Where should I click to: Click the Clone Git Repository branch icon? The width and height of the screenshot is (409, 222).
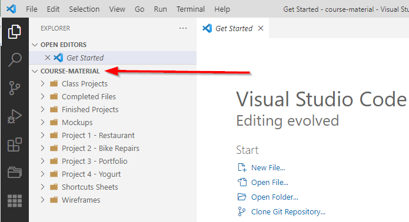click(x=241, y=211)
